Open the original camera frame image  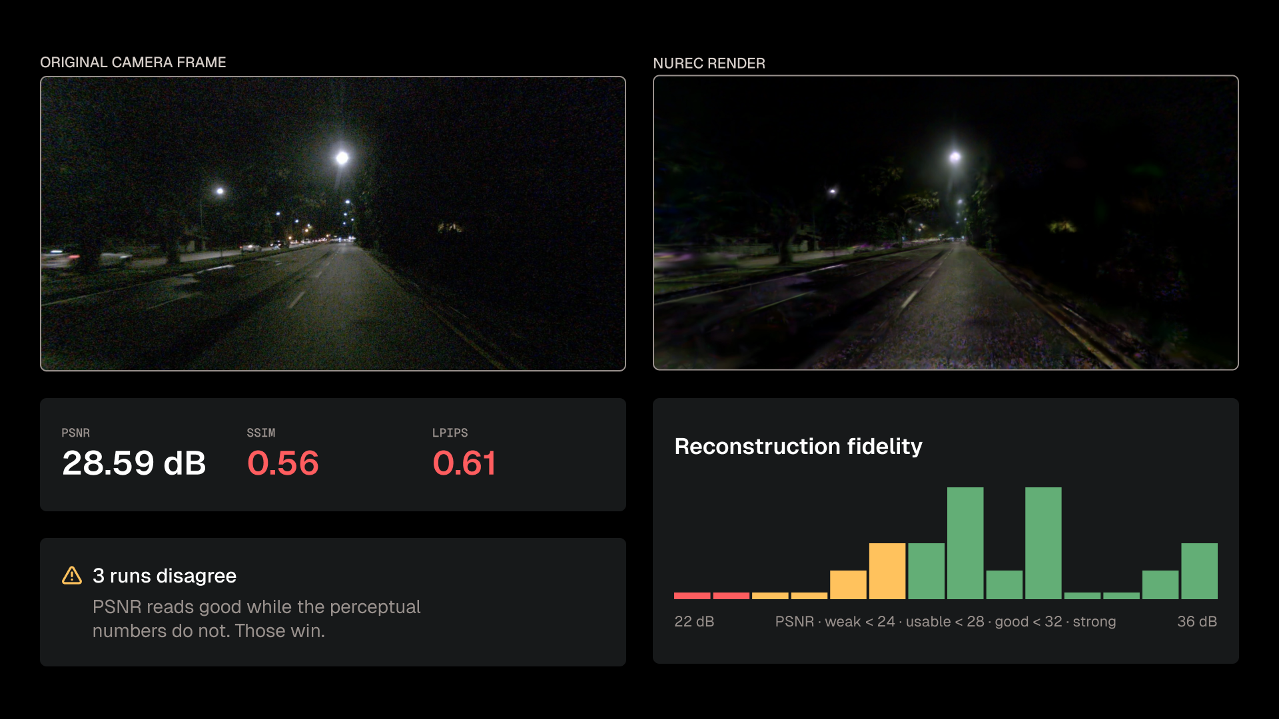333,224
